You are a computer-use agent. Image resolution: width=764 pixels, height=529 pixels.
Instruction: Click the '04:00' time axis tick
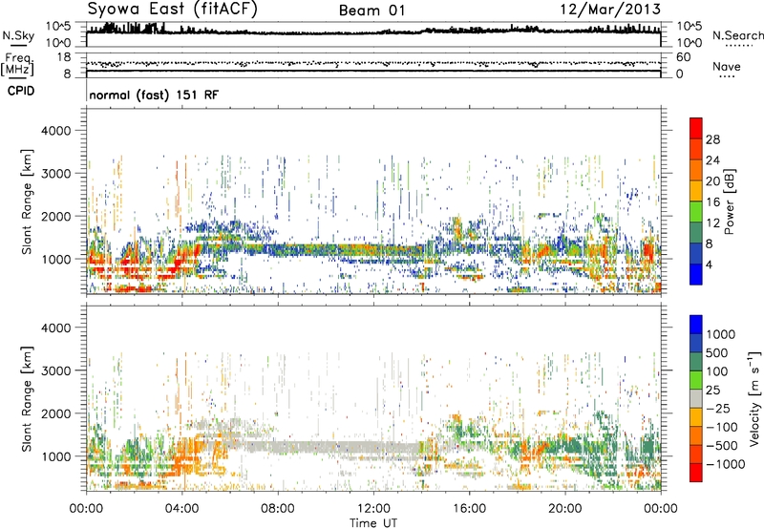pyautogui.click(x=181, y=509)
